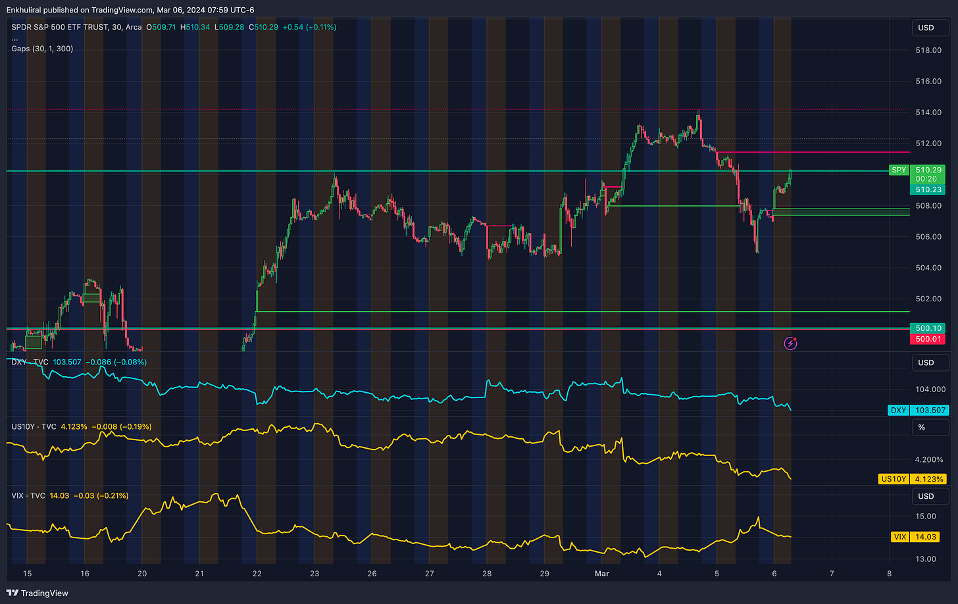Click the purple lightning event icon
Image resolution: width=958 pixels, height=604 pixels.
[x=791, y=343]
